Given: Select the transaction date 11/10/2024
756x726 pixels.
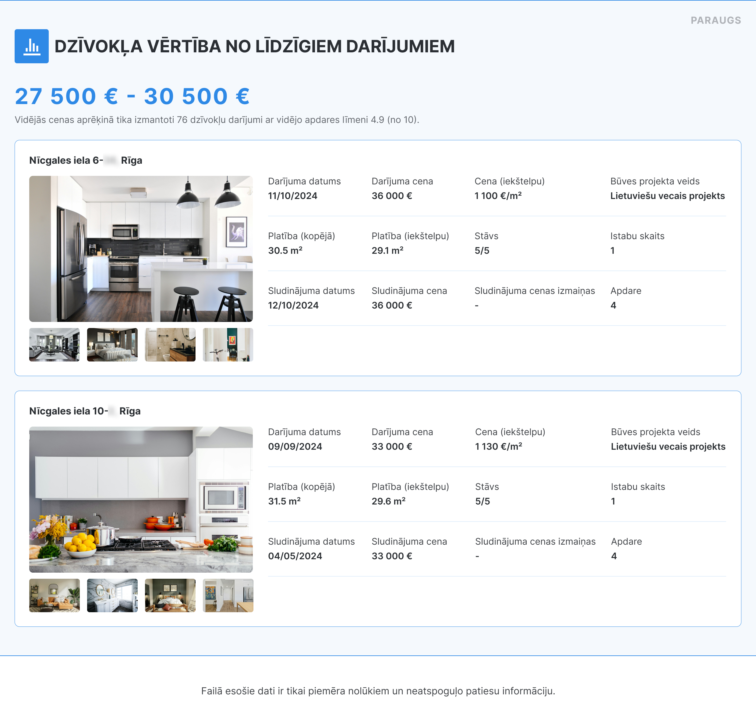Looking at the screenshot, I should [x=293, y=196].
